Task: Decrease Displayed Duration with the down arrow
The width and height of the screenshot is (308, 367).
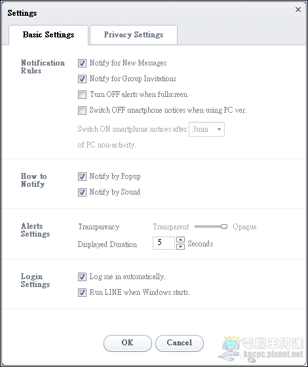Action: pyautogui.click(x=180, y=246)
